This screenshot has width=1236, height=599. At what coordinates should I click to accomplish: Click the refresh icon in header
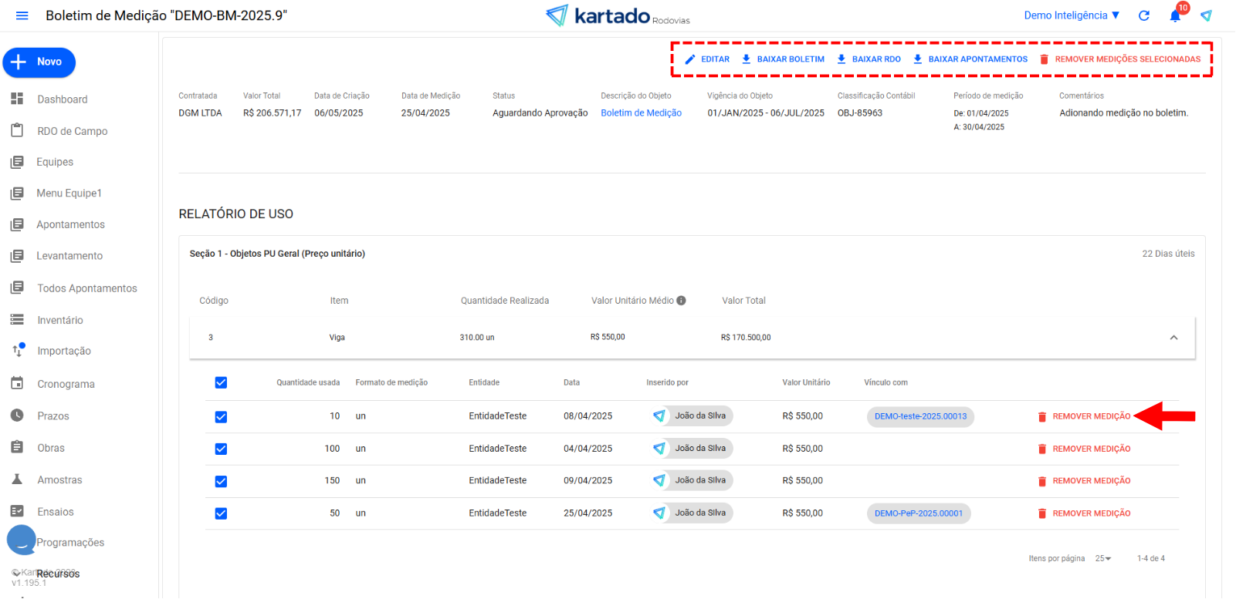pos(1144,15)
